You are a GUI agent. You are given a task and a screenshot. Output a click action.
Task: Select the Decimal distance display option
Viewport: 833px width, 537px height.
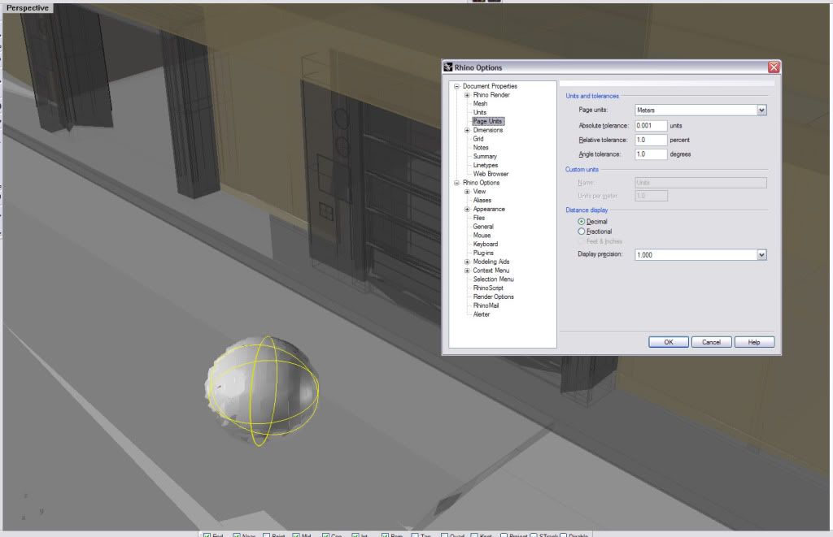(x=581, y=221)
